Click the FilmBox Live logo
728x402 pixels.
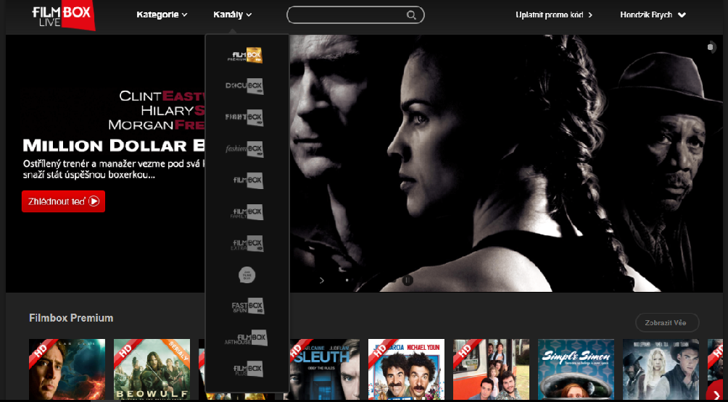click(63, 14)
